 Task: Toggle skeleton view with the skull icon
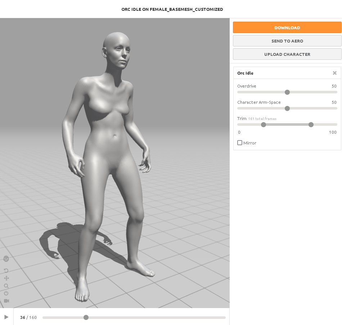point(6,259)
